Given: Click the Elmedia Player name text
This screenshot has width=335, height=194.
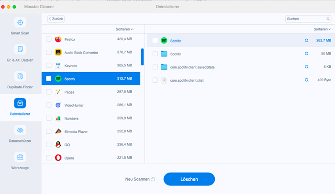Looking at the screenshot, I should (x=76, y=132).
